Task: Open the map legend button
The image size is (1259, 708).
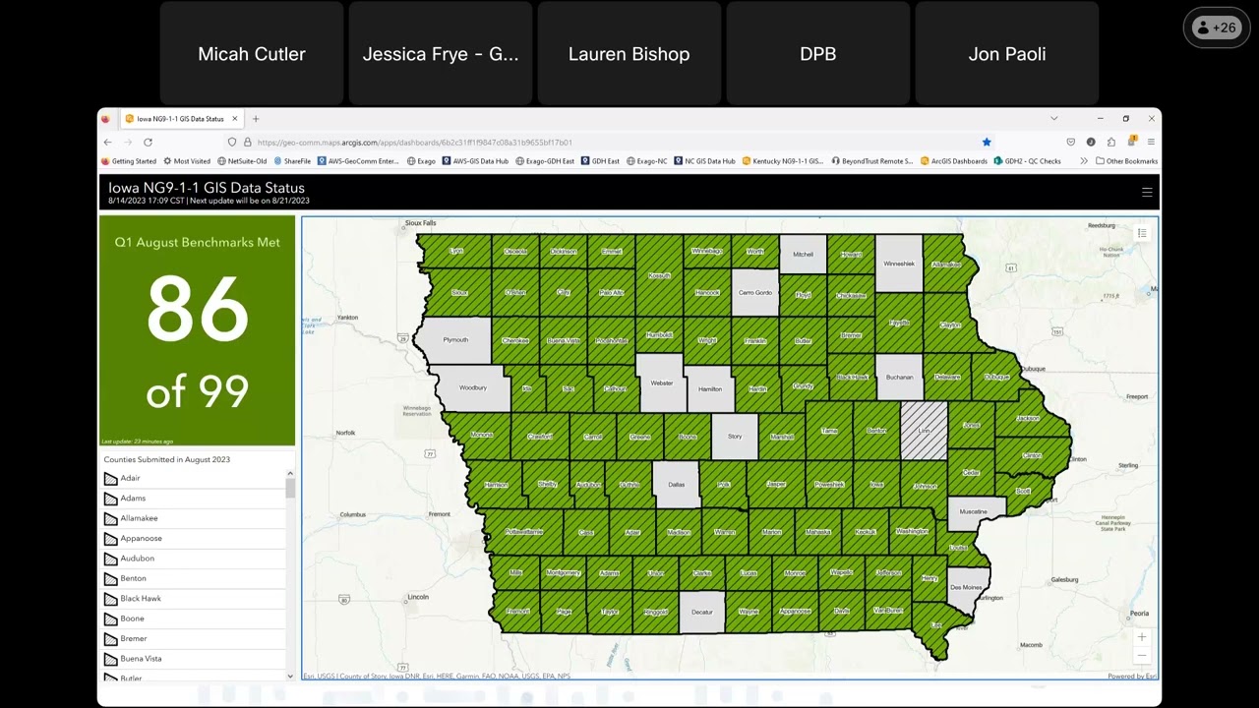Action: 1142,233
